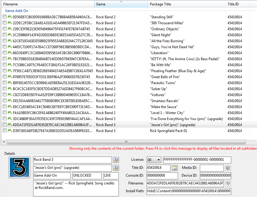Collapse the Game Add-On group header
The image size is (257, 197).
(x=16, y=11)
